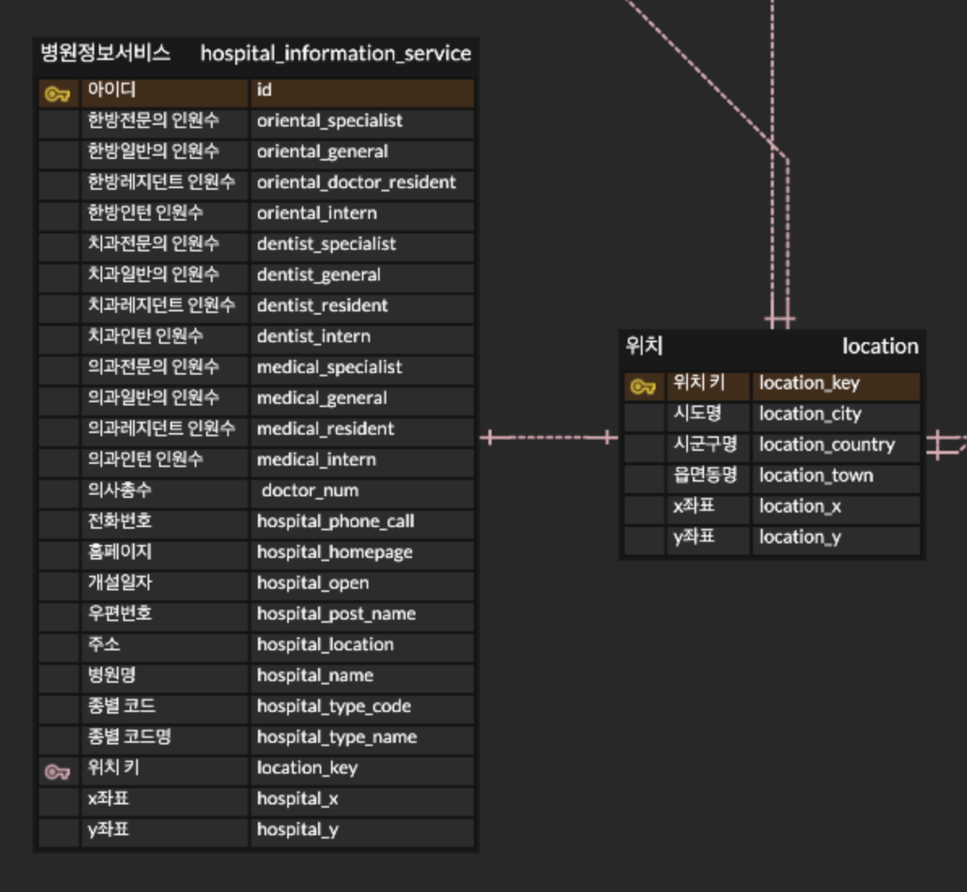Select location_country column
Screen dimensions: 967x892
(x=836, y=448)
